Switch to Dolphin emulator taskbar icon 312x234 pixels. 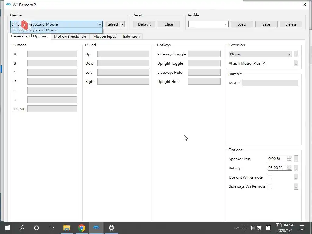click(x=96, y=227)
